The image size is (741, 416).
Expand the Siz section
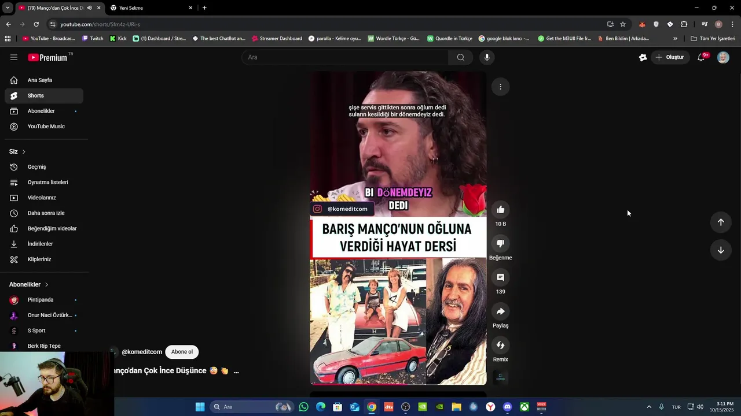17,151
